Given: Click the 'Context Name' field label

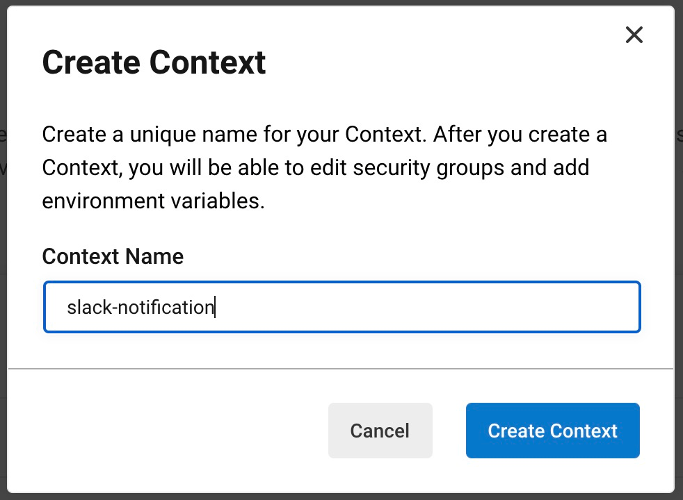Looking at the screenshot, I should (x=113, y=256).
